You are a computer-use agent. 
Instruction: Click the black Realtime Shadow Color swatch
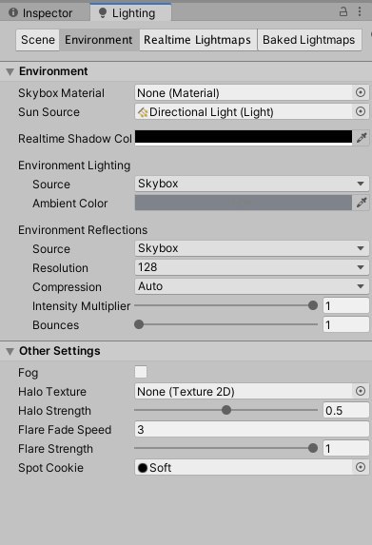point(244,138)
